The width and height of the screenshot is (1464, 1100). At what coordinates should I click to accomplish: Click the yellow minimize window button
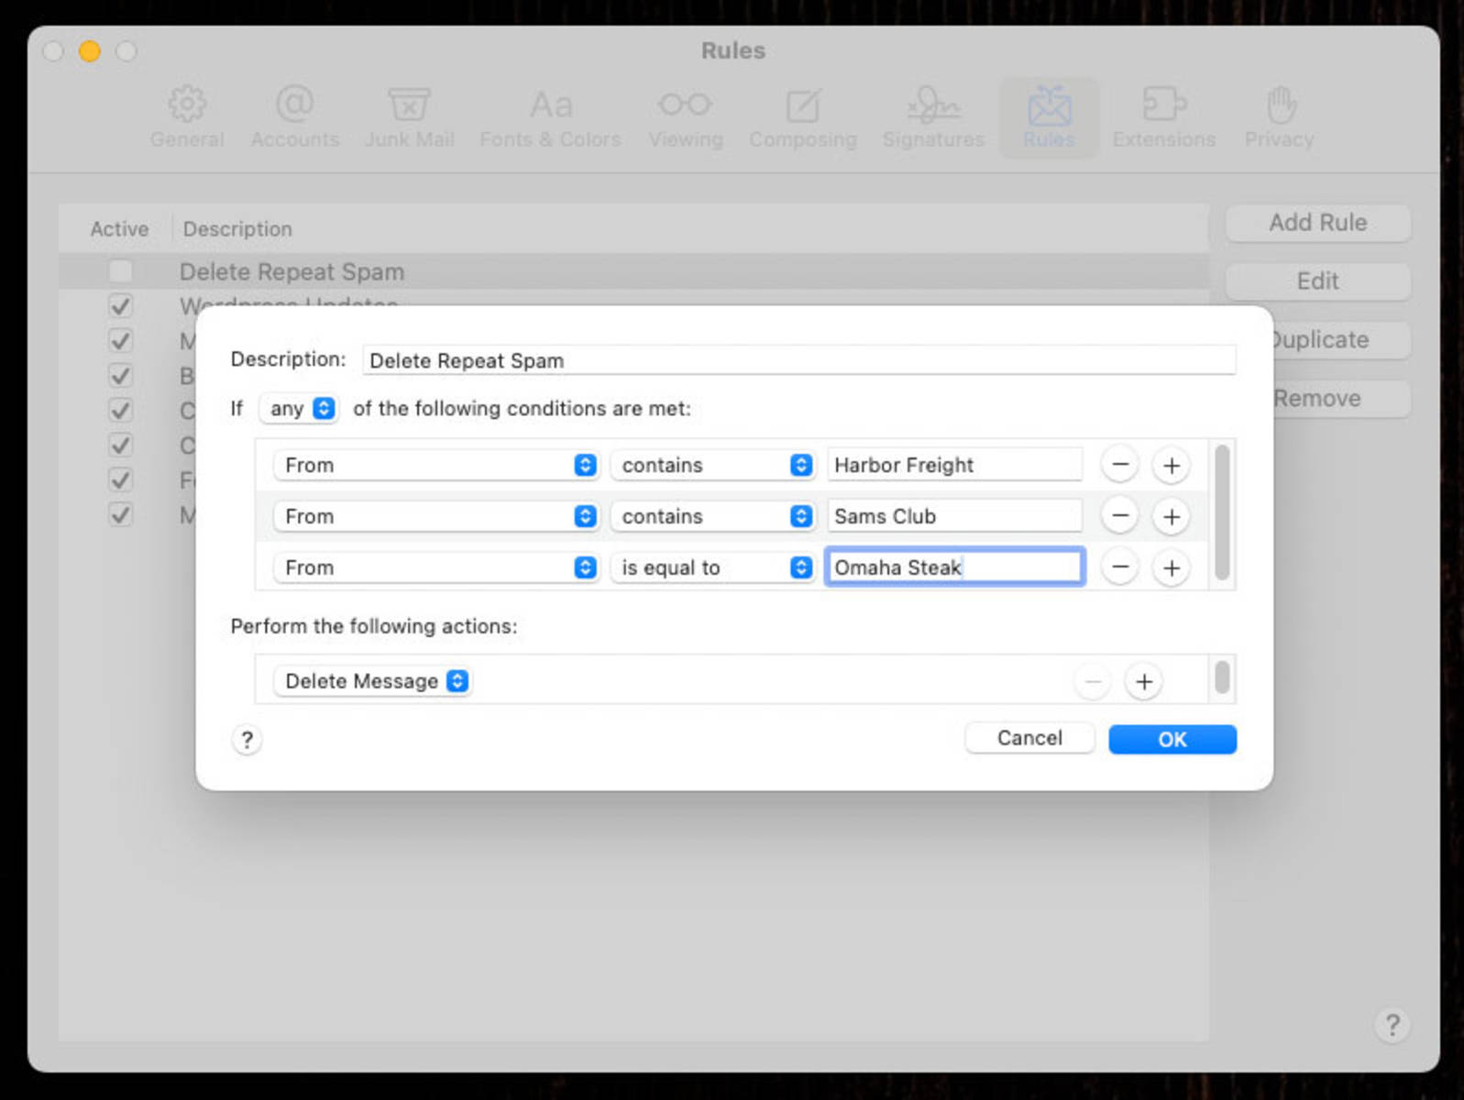pyautogui.click(x=89, y=50)
